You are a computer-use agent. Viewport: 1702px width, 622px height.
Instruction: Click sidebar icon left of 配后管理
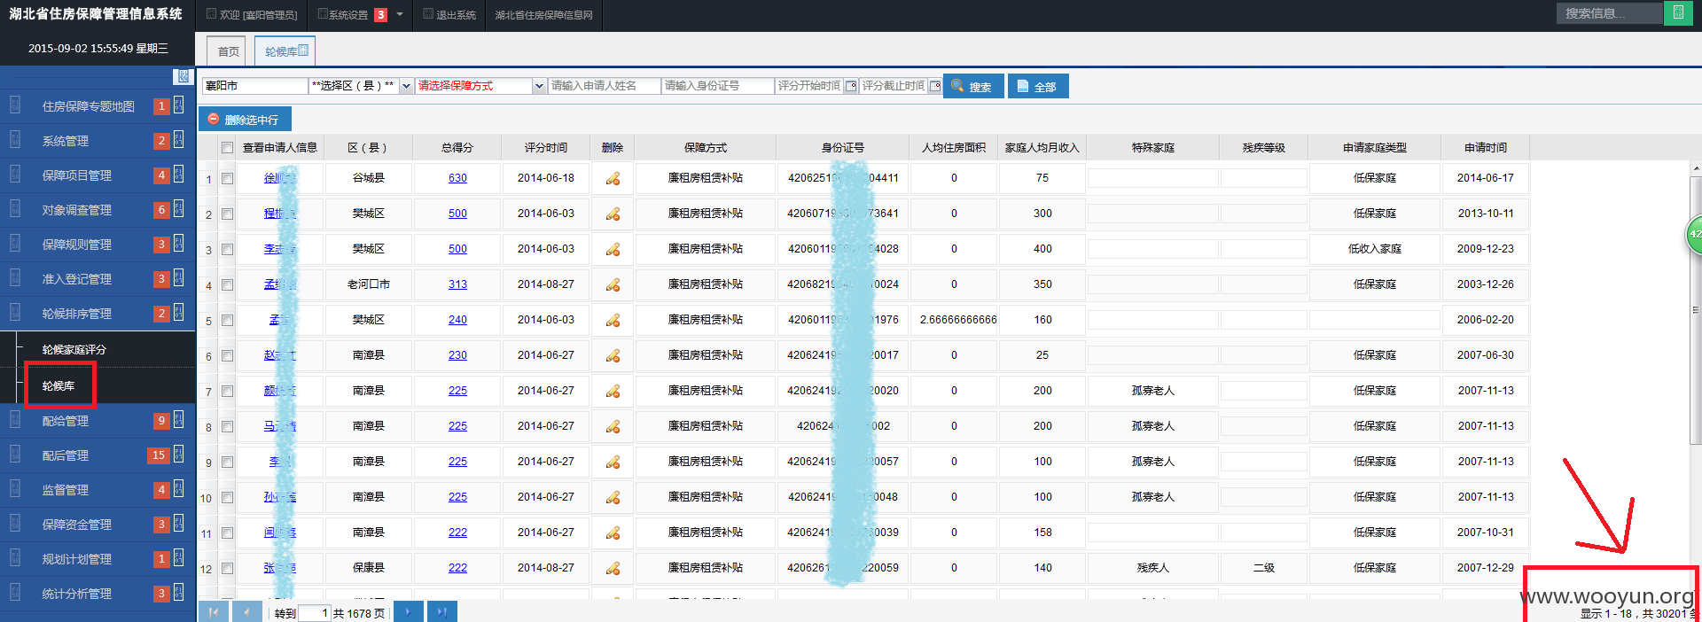[x=15, y=454]
